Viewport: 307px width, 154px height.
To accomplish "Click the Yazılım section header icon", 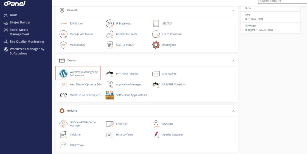I will click(62, 61).
